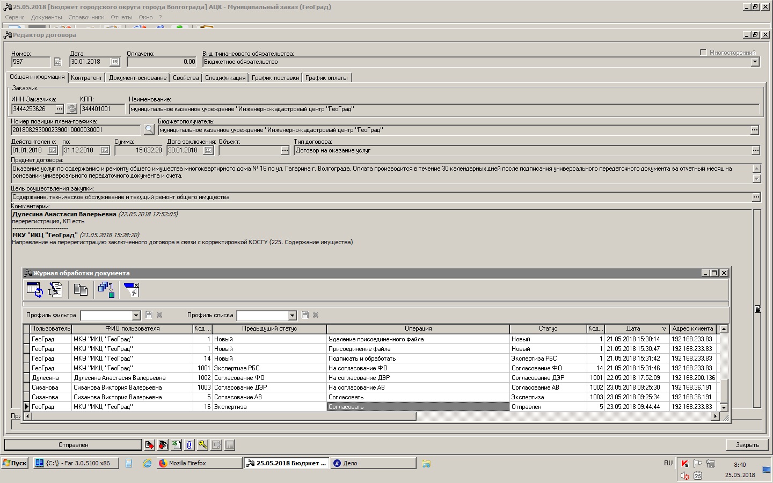This screenshot has width=773, height=483.
Task: Open the Справочники menu
Action: coord(86,17)
